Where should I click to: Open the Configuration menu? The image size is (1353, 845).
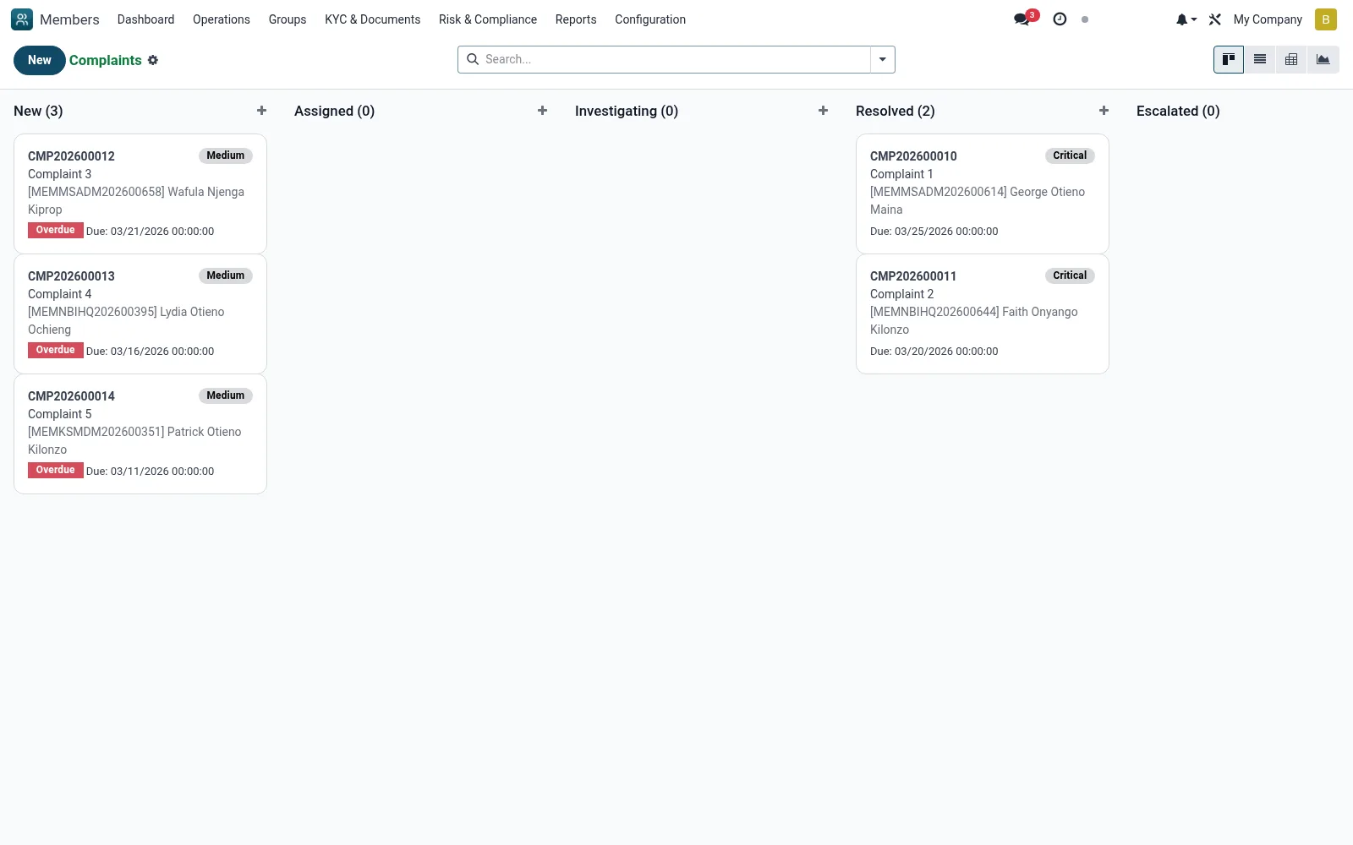pos(650,19)
